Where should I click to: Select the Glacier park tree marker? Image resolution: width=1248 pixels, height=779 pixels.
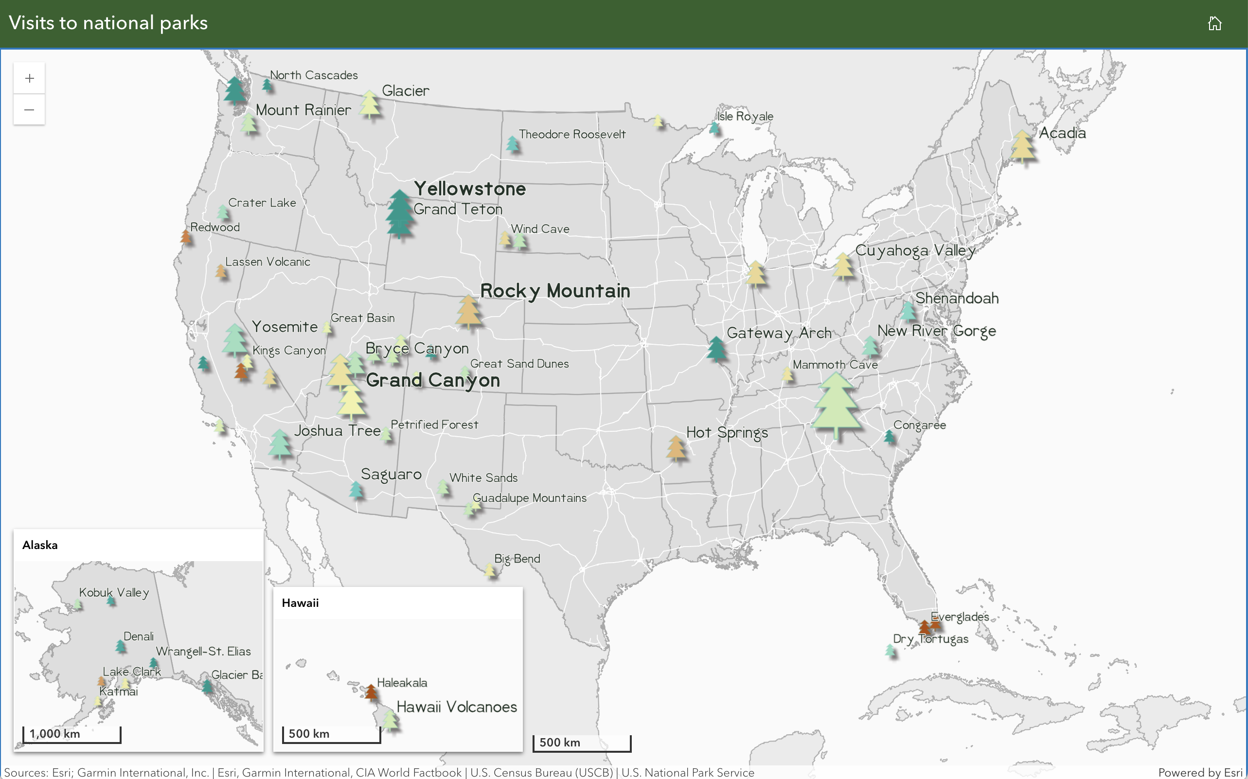tap(370, 105)
